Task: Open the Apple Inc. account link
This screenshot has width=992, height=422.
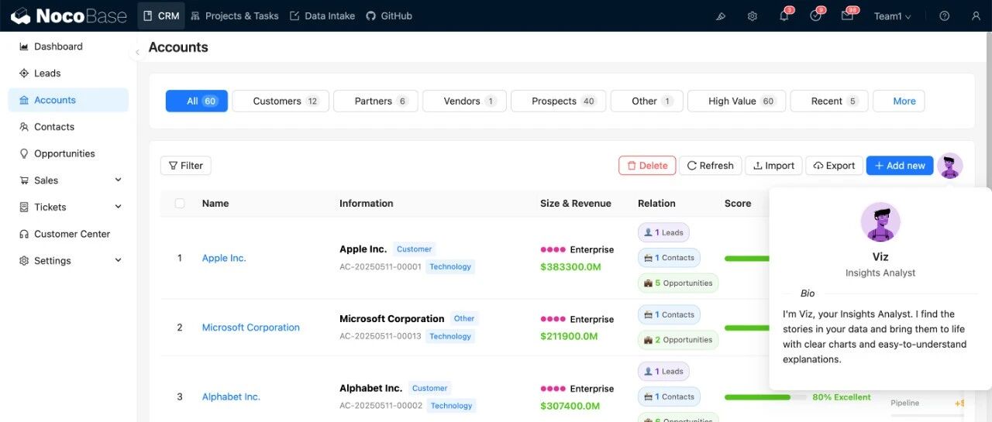Action: point(224,258)
